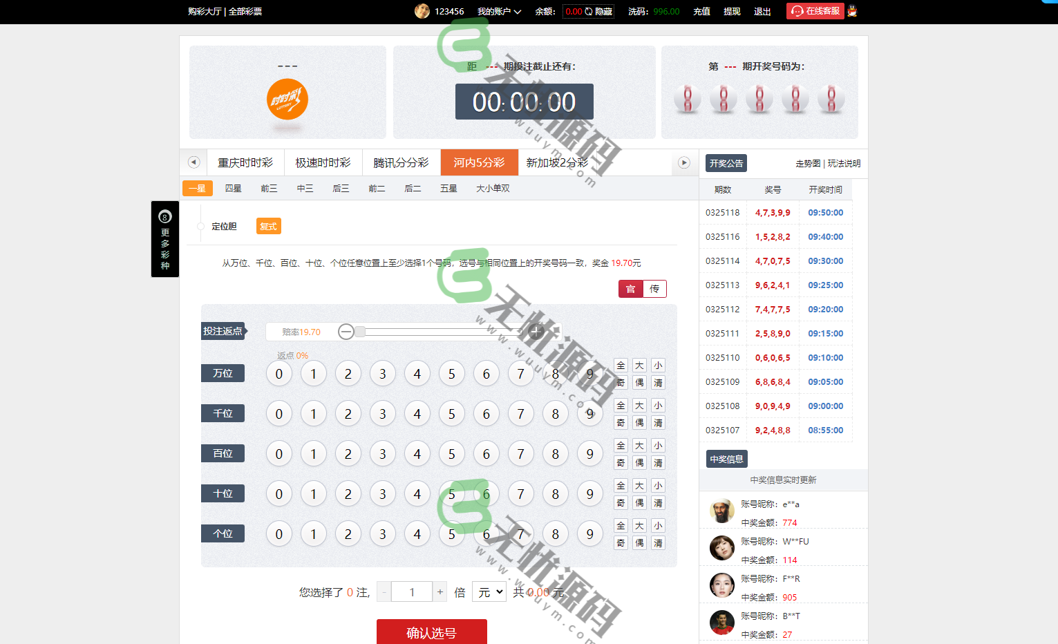Open the online customer service chat
The image size is (1058, 644).
tap(815, 11)
